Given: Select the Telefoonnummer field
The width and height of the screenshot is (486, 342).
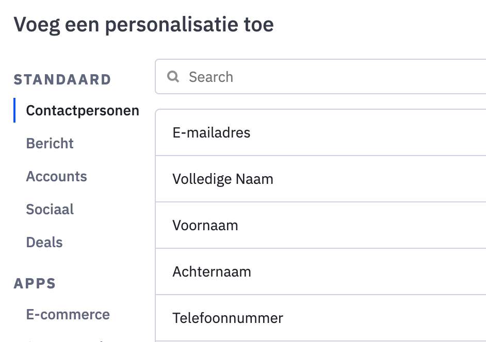Looking at the screenshot, I should click(x=228, y=318).
